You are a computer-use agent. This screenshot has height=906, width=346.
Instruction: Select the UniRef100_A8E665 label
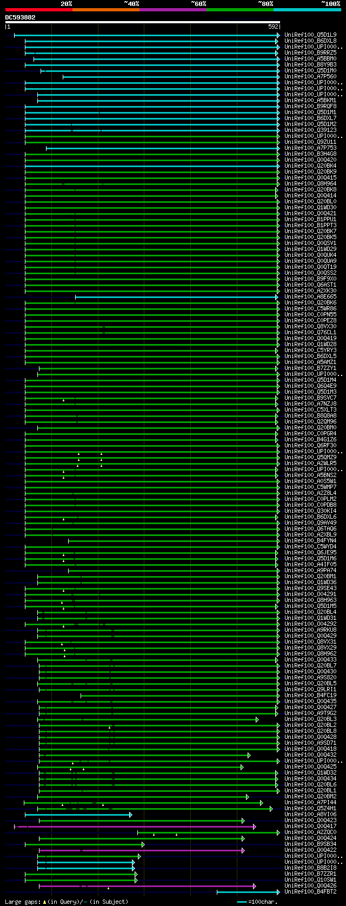310,296
